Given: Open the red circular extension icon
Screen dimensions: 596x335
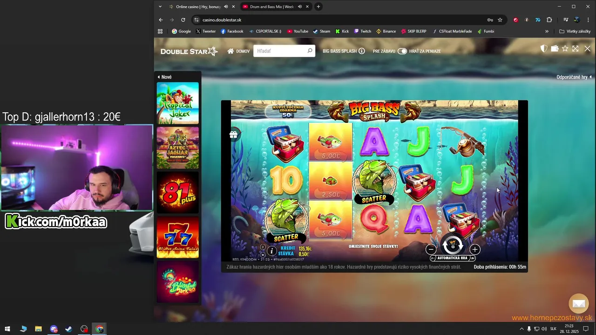Looking at the screenshot, I should 515,20.
